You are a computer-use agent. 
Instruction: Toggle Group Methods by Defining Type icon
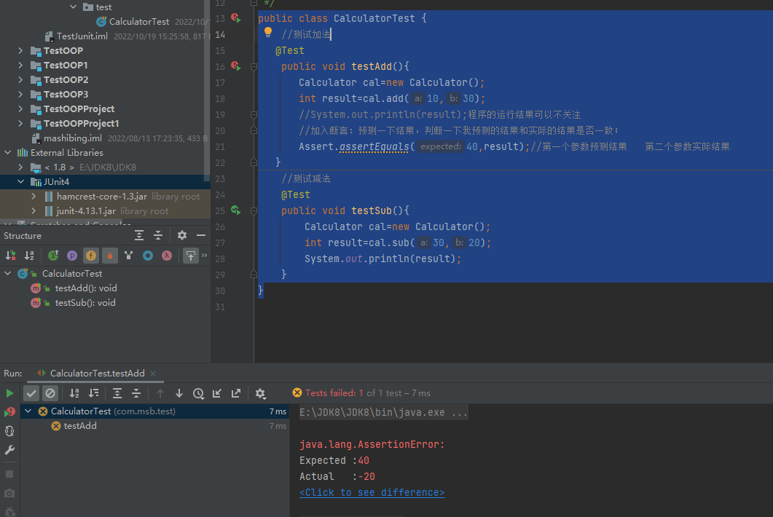click(x=129, y=256)
